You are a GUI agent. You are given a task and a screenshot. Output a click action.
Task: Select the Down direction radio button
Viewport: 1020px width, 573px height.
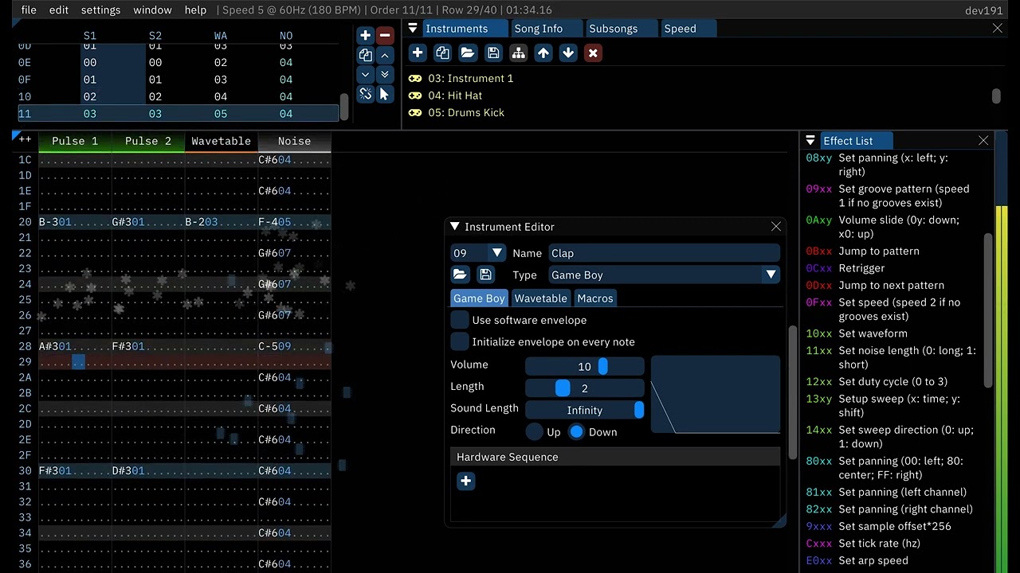click(x=577, y=432)
